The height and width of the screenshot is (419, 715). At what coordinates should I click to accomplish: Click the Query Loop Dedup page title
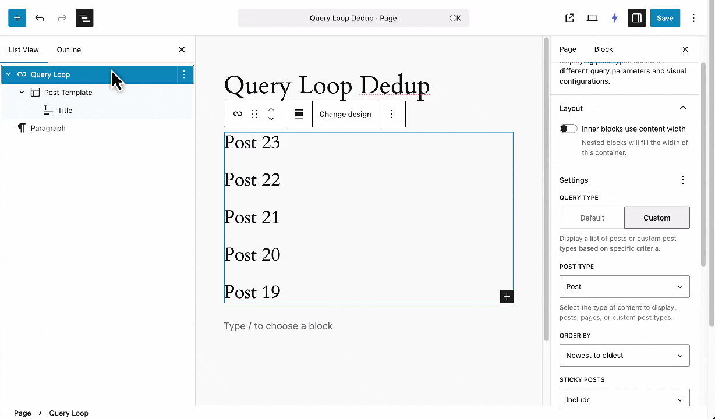(327, 86)
